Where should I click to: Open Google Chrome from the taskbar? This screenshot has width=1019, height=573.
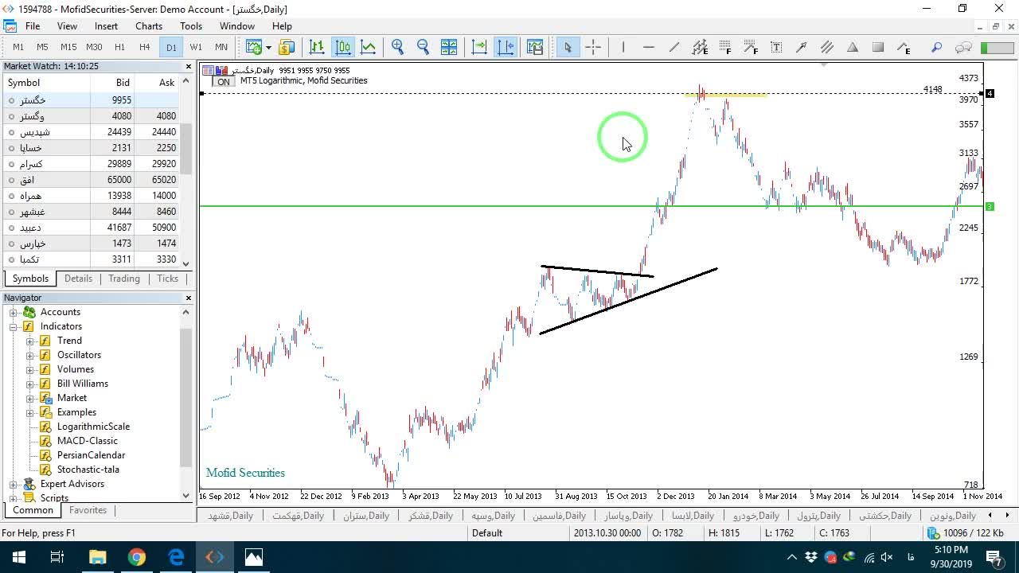coord(137,557)
